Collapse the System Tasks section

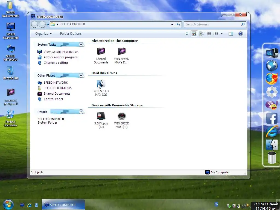tap(81, 45)
